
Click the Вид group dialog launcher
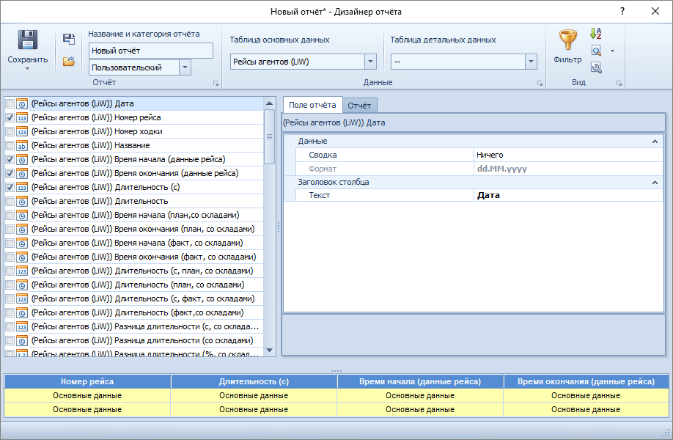coord(619,84)
